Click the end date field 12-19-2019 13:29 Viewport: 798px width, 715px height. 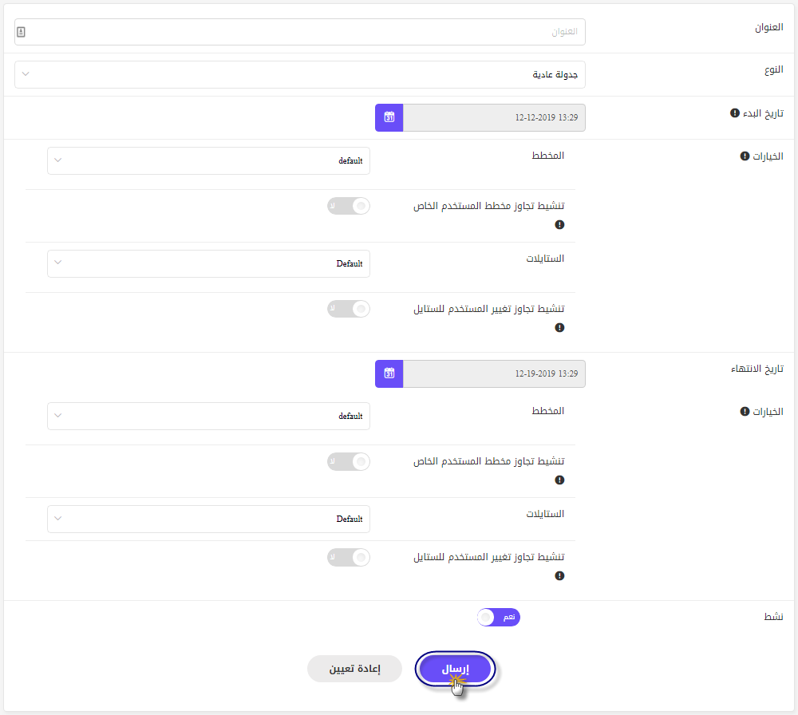[494, 373]
